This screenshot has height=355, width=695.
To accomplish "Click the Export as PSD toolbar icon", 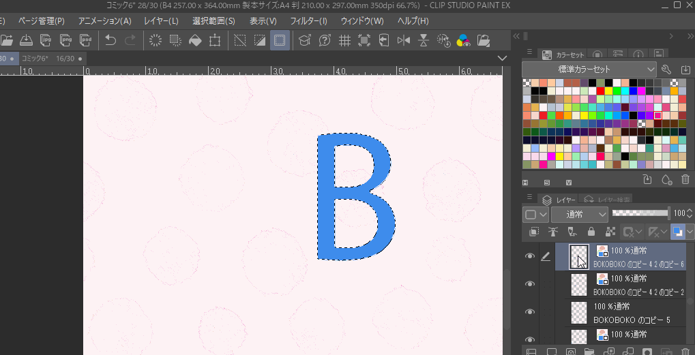I will pos(85,40).
